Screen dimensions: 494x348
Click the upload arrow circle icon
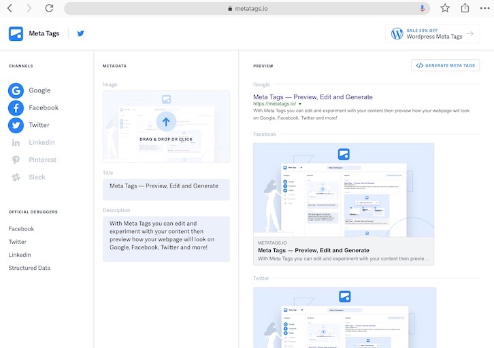point(166,122)
